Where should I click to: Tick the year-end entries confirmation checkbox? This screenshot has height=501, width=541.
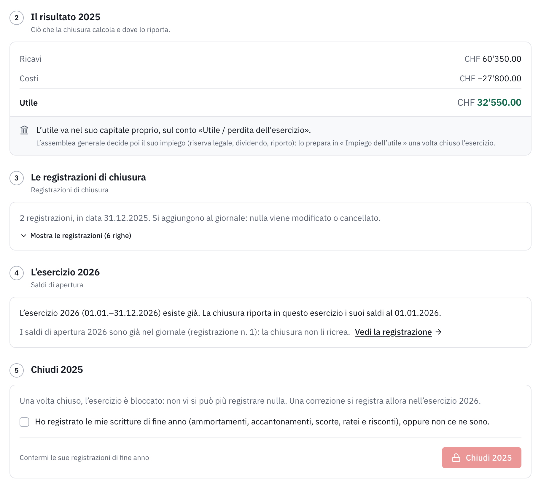[x=24, y=422]
